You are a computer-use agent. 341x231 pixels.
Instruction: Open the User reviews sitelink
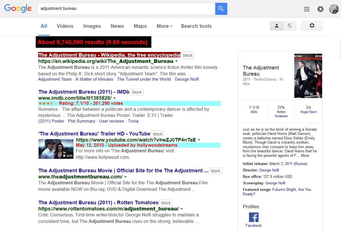pos(111,121)
